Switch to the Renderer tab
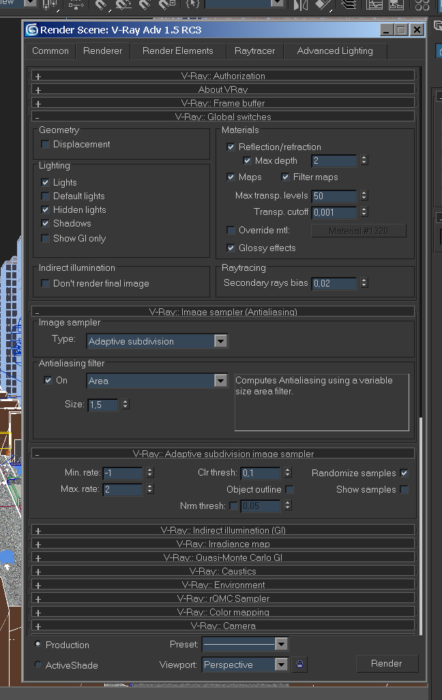The width and height of the screenshot is (442, 700). point(103,51)
